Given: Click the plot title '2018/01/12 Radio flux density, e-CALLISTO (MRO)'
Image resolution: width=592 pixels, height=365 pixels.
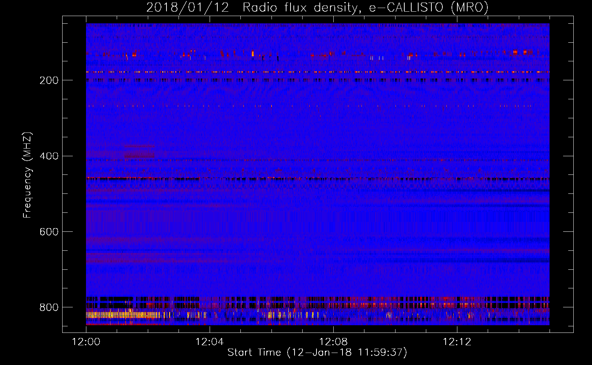Looking at the screenshot, I should pos(317,7).
